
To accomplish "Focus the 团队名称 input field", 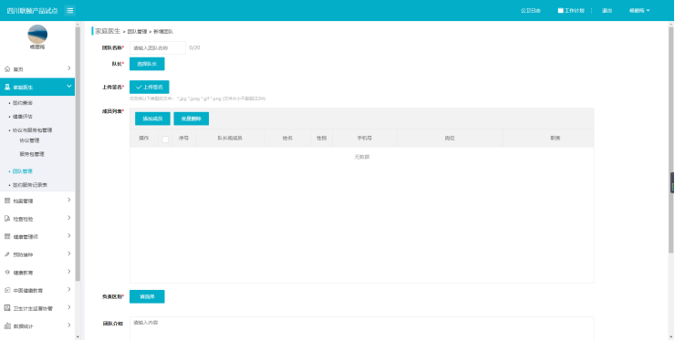I will click(x=158, y=47).
